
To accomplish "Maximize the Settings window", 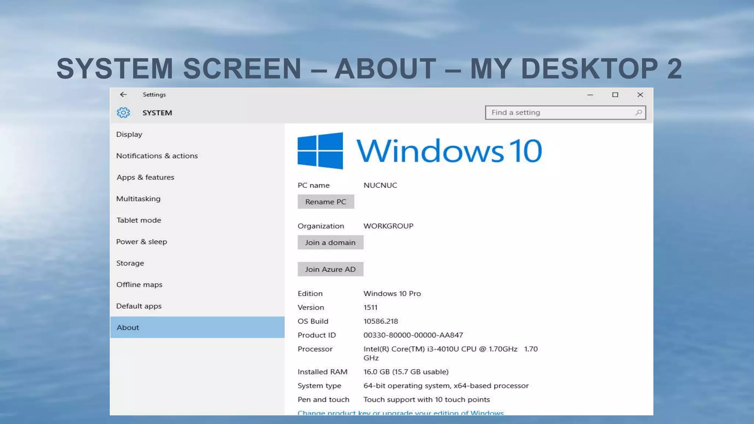I will click(x=615, y=95).
